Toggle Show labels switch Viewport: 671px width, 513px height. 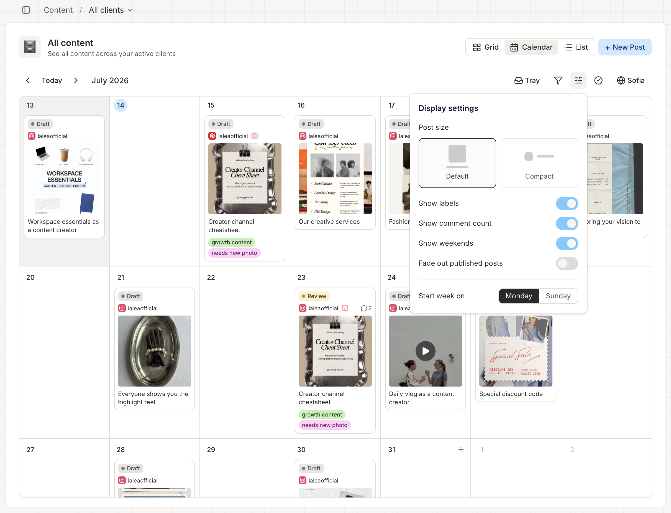click(x=567, y=204)
